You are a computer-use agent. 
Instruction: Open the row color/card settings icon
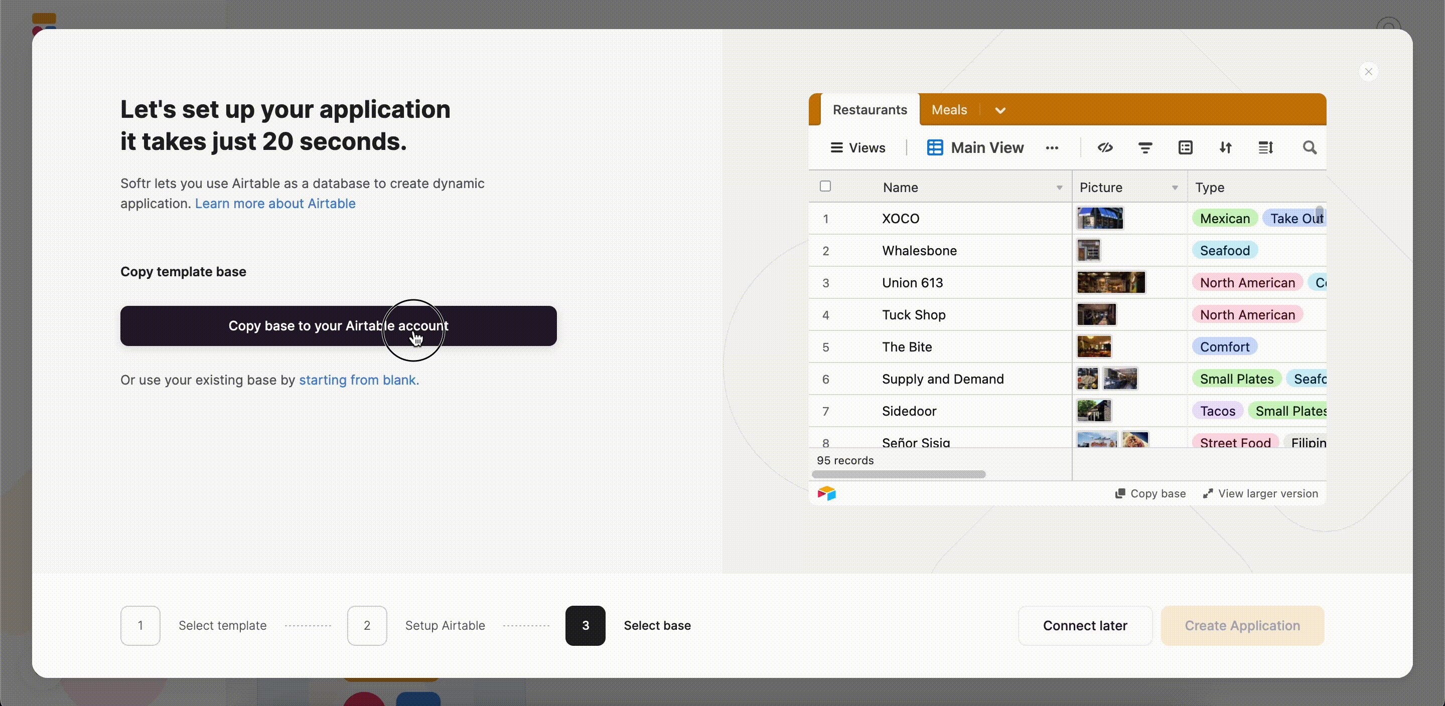click(x=1185, y=147)
